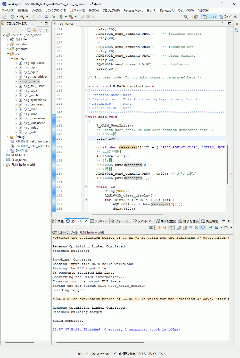Image resolution: width=240 pixels, height=358 pixels.
Task: Switch to the 問題 tab
Action: click(x=58, y=221)
